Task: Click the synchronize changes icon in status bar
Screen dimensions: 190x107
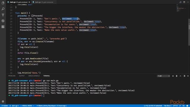Action: click(x=10, y=106)
